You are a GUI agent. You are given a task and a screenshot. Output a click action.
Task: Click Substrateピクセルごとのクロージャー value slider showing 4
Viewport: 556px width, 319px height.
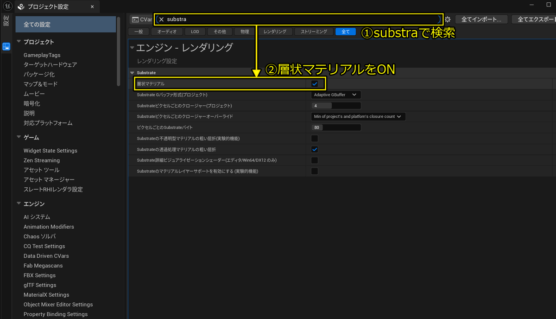click(x=336, y=106)
